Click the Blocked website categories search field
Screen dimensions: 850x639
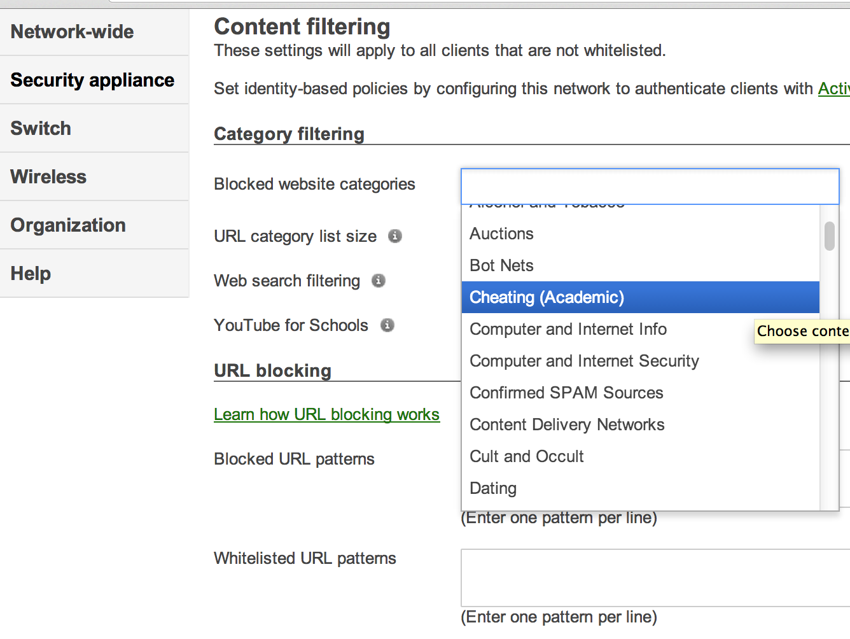(649, 186)
